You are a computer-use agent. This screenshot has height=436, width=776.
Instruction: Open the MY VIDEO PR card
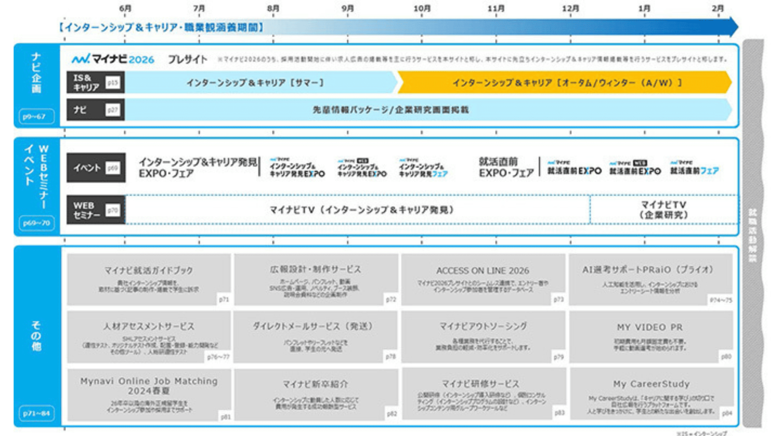(x=650, y=337)
